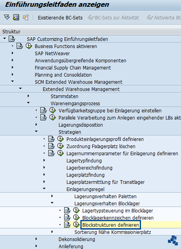This screenshot has width=181, height=249.
Task: Expand the Lagertypfindung node
Action: [44, 160]
